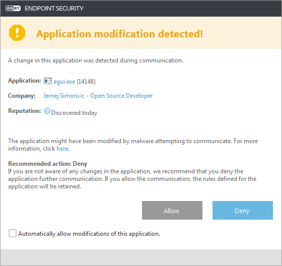Open the egui.exe application link
Image resolution: width=282 pixels, height=266 pixels.
coord(64,82)
